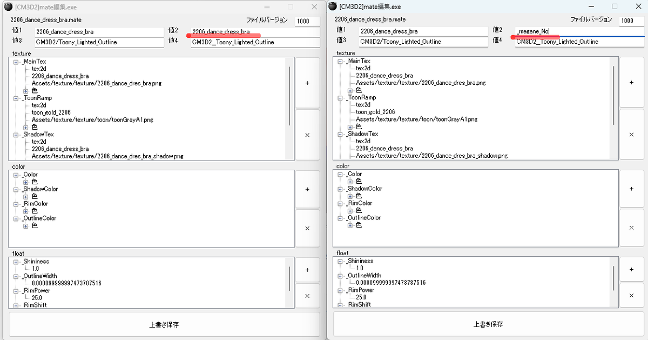The height and width of the screenshot is (340, 648).
Task: Click the texture list scrollbar in left window
Action: pos(289,96)
